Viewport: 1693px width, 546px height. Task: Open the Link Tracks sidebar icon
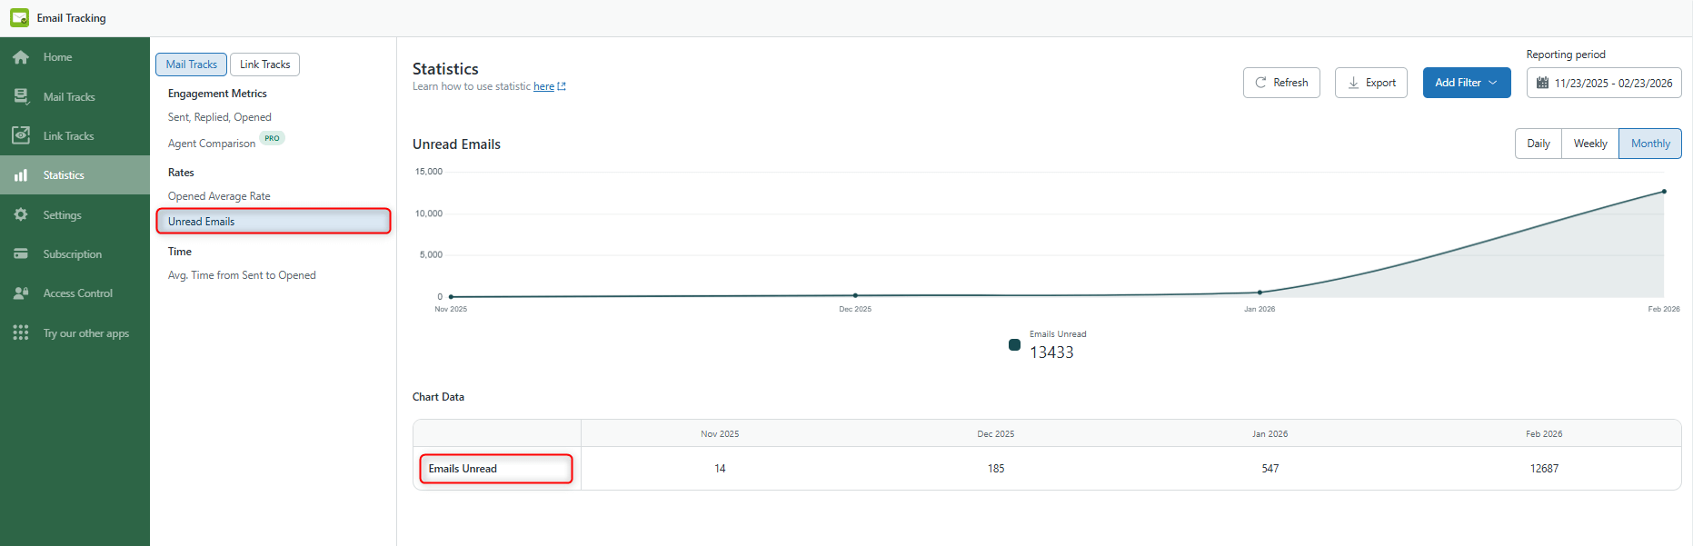point(21,135)
